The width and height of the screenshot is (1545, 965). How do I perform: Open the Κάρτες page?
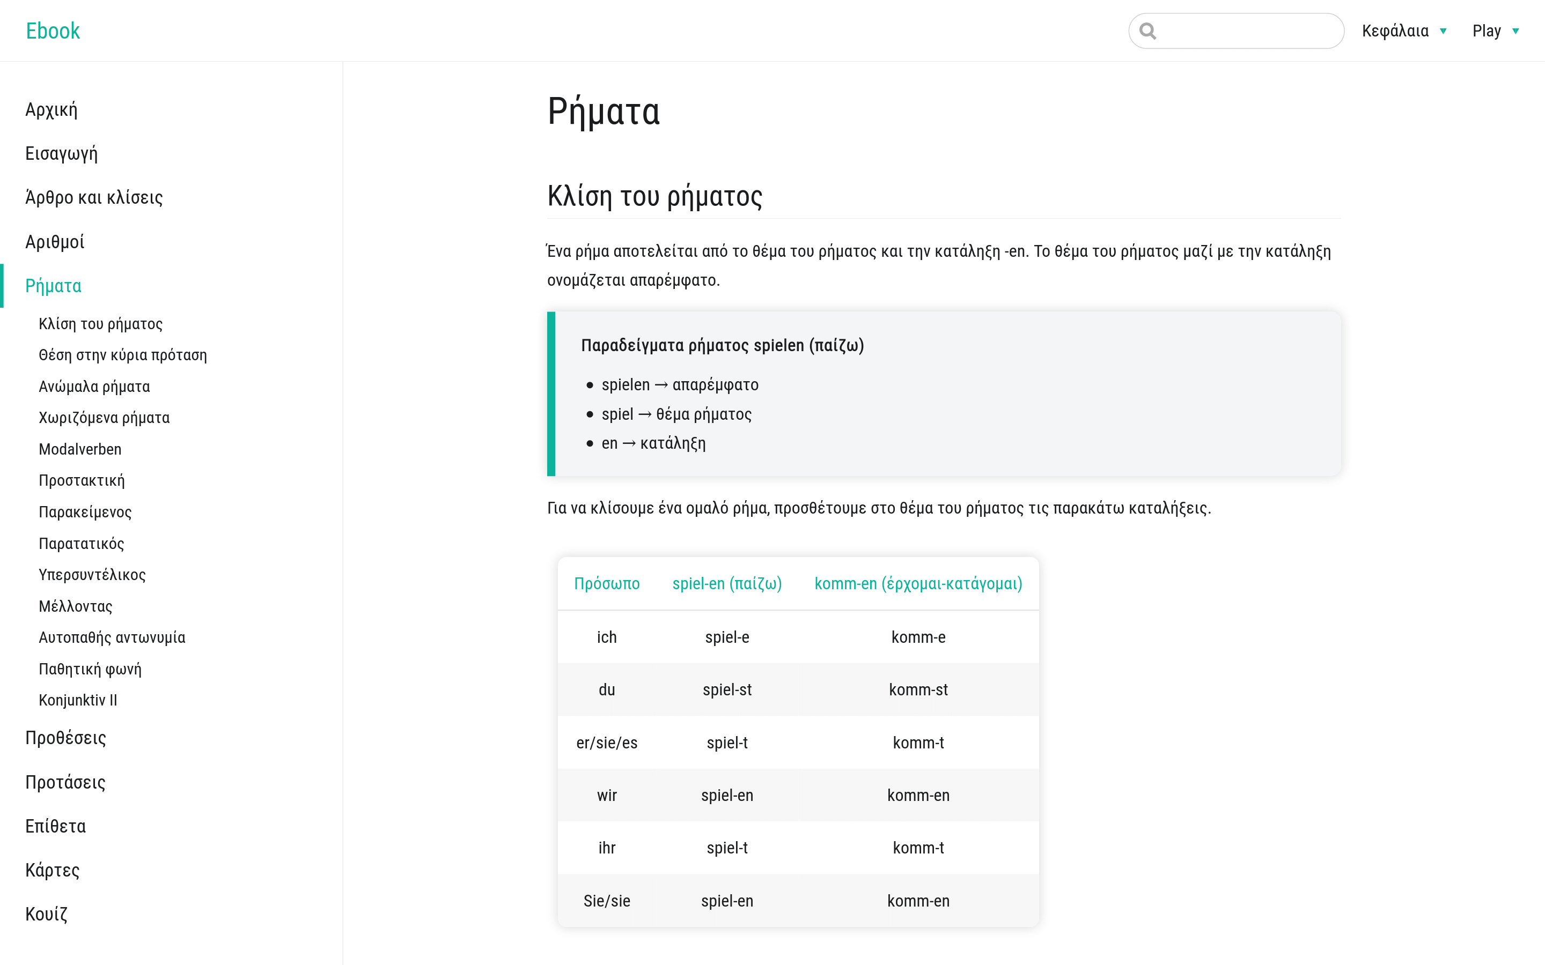click(51, 871)
